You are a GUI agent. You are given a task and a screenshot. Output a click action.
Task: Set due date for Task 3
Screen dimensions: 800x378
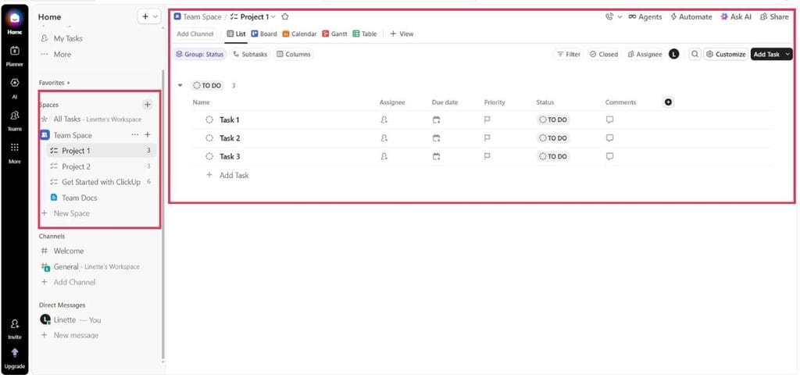point(436,157)
